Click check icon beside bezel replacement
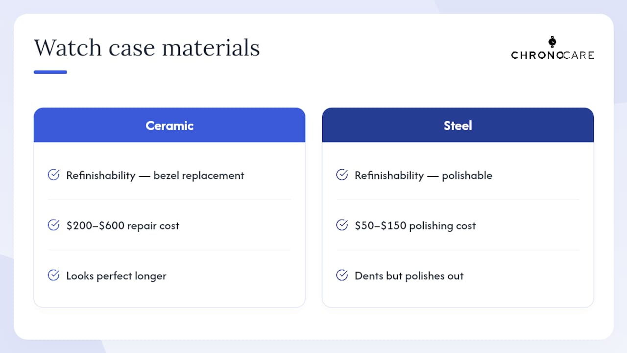The image size is (627, 353). [54, 175]
